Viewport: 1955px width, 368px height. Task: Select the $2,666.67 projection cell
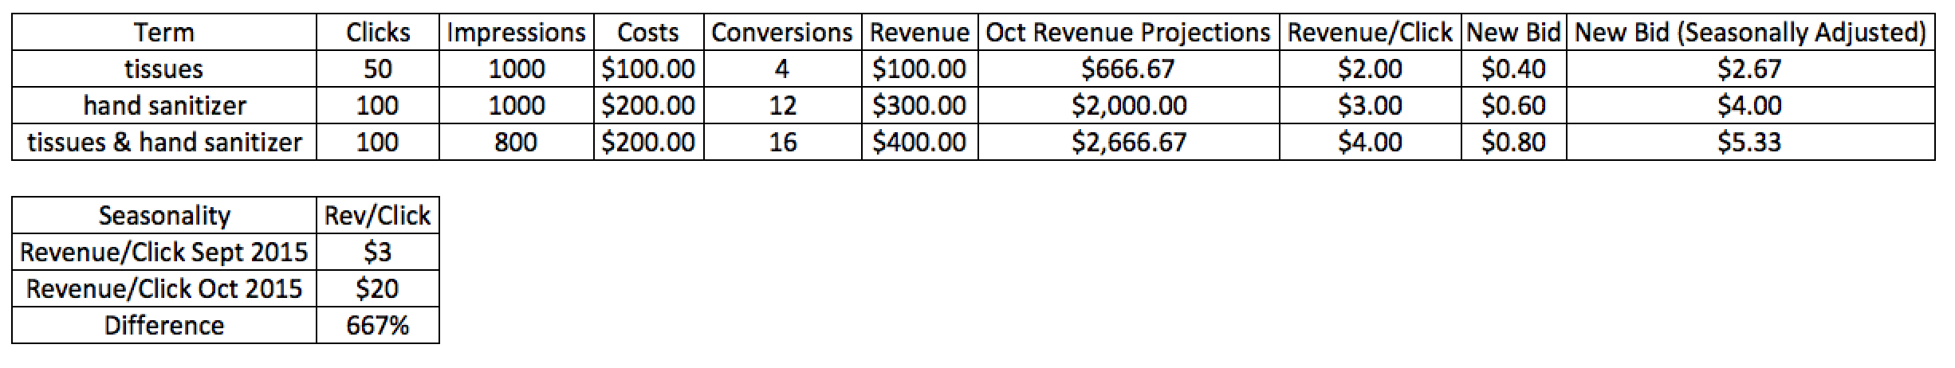click(1128, 142)
